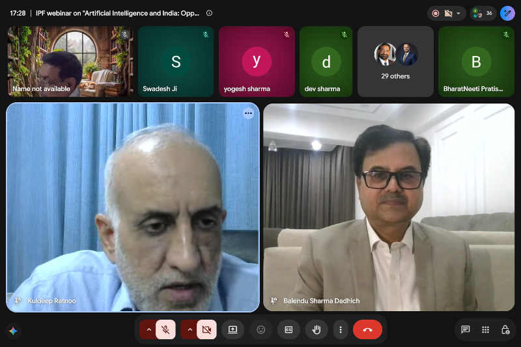Toggle closed captions
This screenshot has height=347, width=521.
(289, 329)
